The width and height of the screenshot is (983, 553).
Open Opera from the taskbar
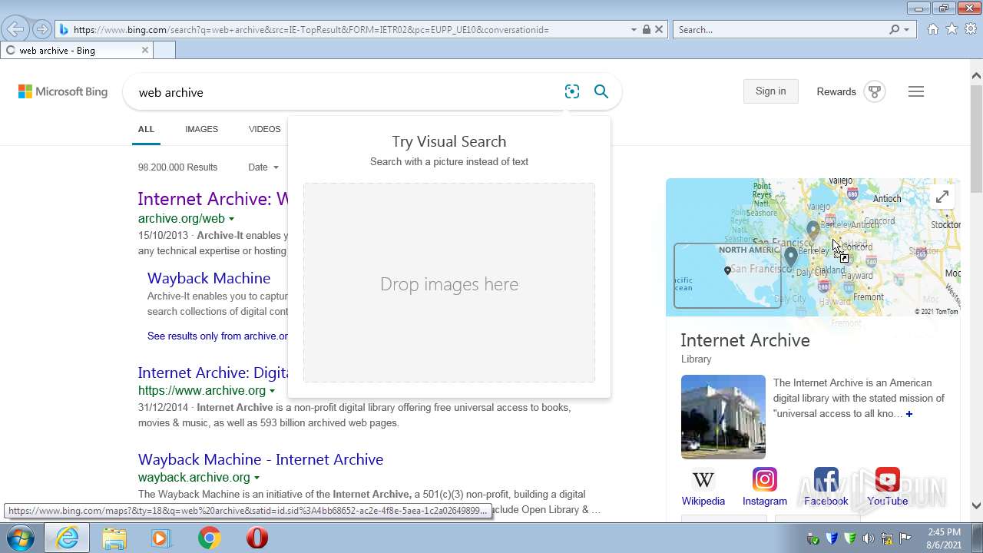(x=257, y=538)
